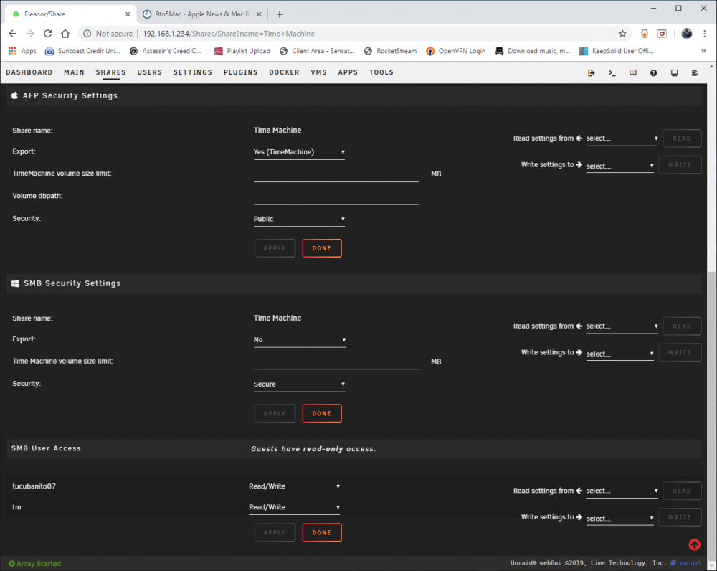
Task: Open the log icon in header
Action: tap(695, 72)
